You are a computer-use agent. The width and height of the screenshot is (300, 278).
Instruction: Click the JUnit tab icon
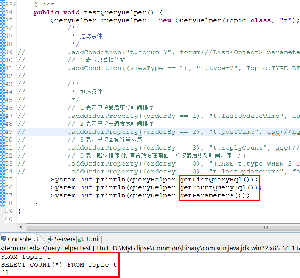[81, 239]
